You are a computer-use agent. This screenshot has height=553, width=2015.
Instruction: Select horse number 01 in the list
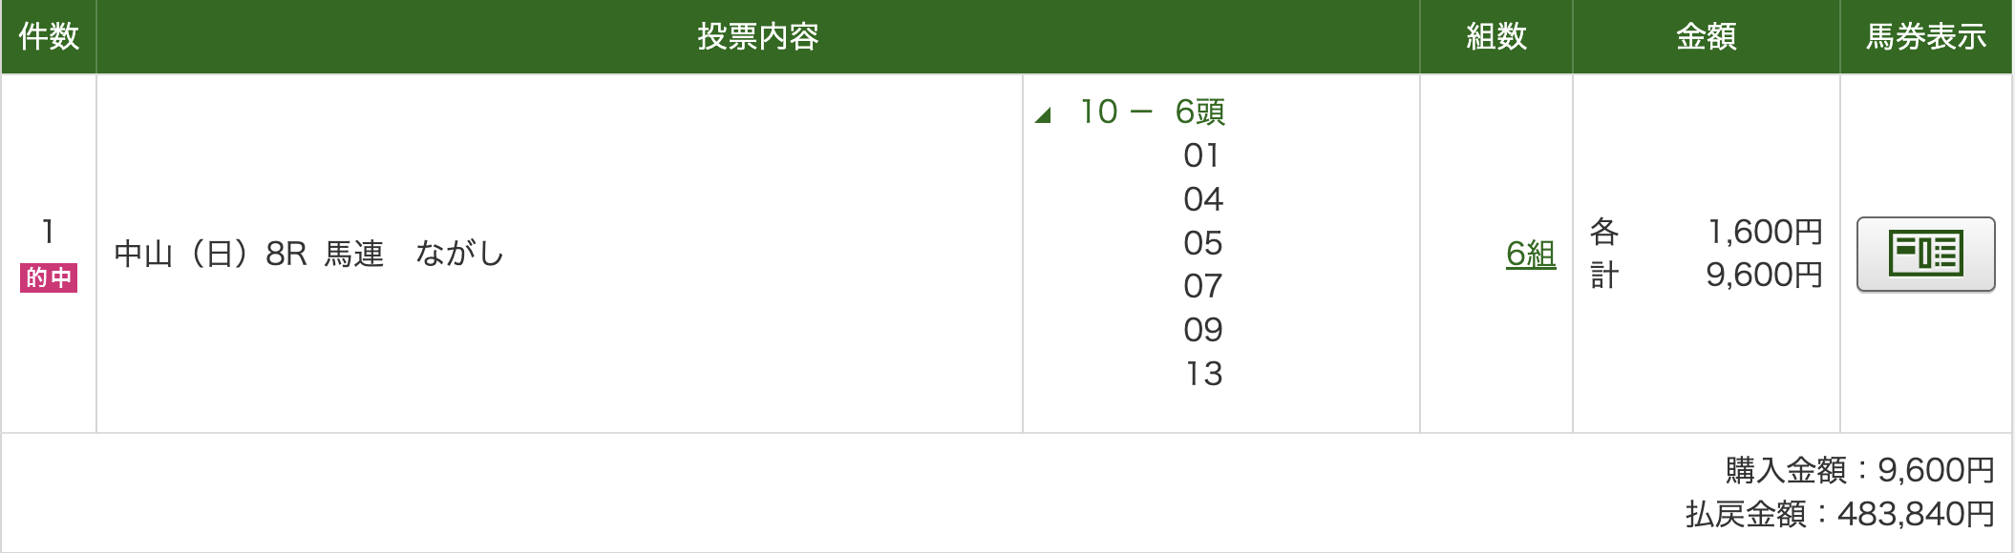tap(1202, 155)
